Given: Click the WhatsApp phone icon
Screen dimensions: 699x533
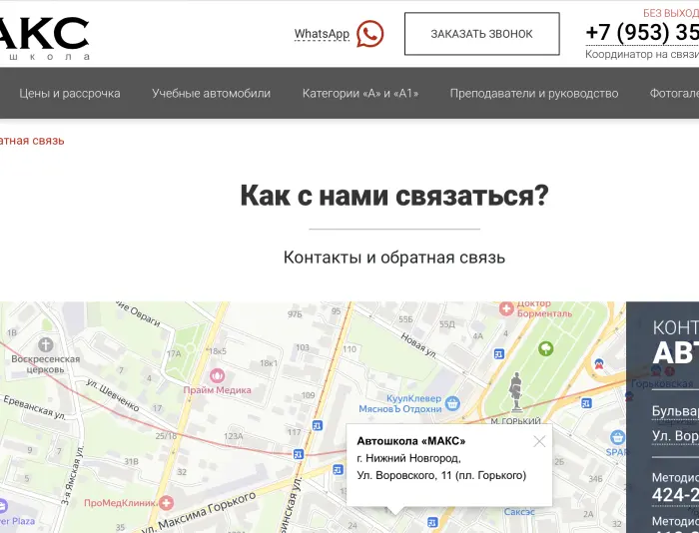Looking at the screenshot, I should tap(369, 34).
